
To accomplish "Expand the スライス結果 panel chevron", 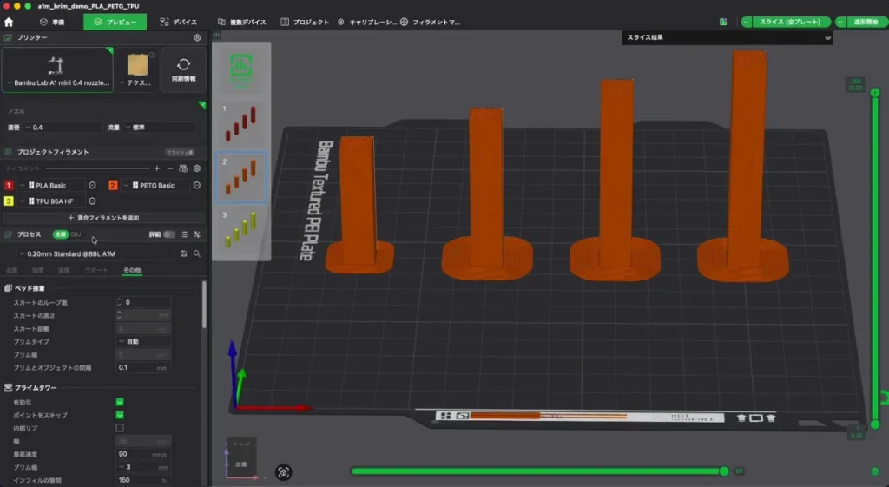I will 827,37.
